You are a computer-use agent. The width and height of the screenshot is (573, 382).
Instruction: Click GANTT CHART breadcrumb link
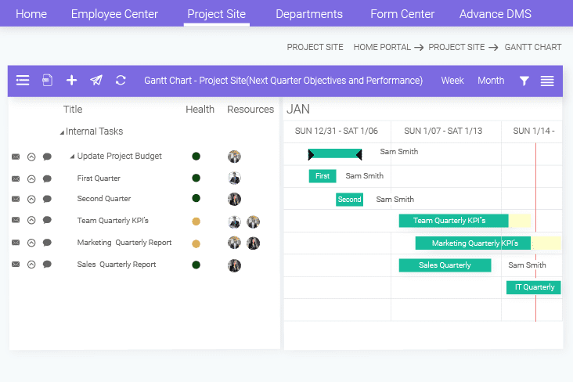pyautogui.click(x=533, y=47)
